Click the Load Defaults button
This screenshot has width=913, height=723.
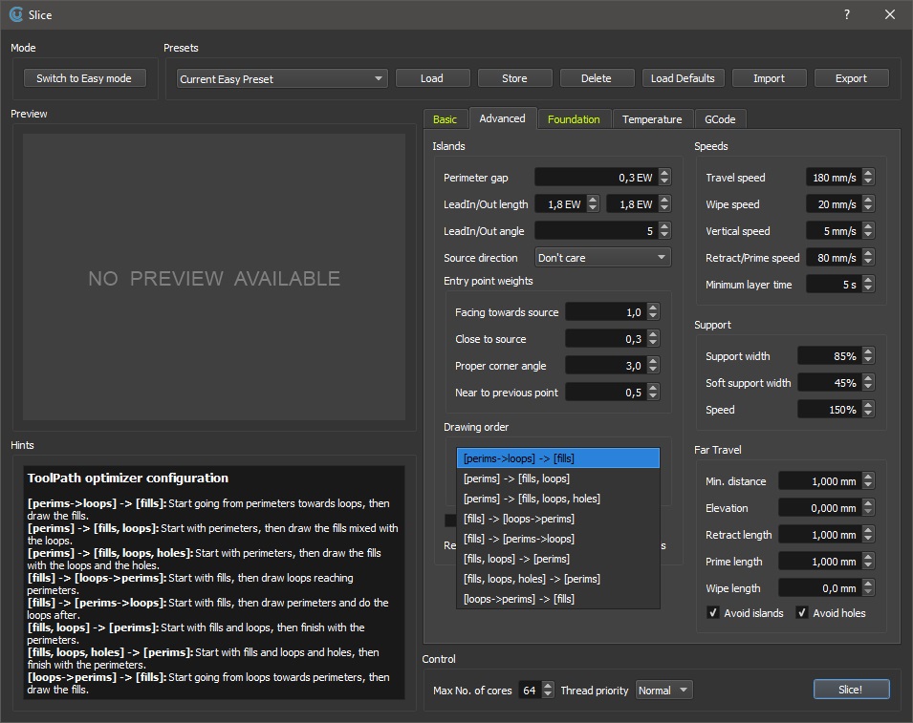683,78
